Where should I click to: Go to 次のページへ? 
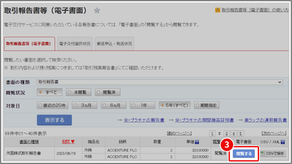click(274, 133)
